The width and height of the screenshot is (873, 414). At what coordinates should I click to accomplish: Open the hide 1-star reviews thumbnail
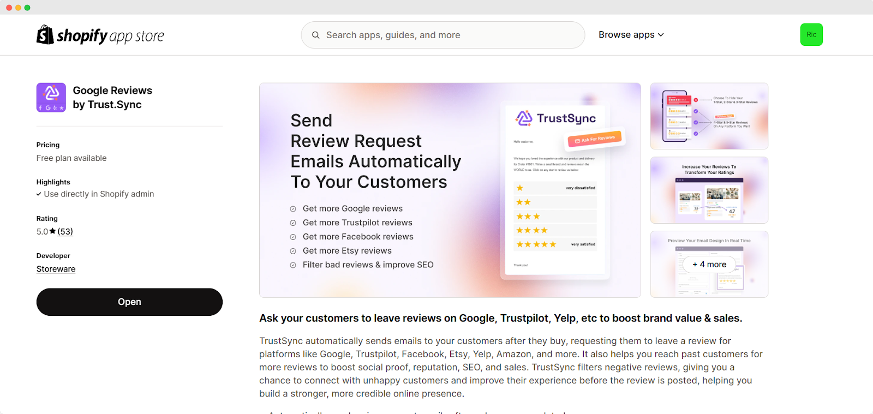pos(709,116)
